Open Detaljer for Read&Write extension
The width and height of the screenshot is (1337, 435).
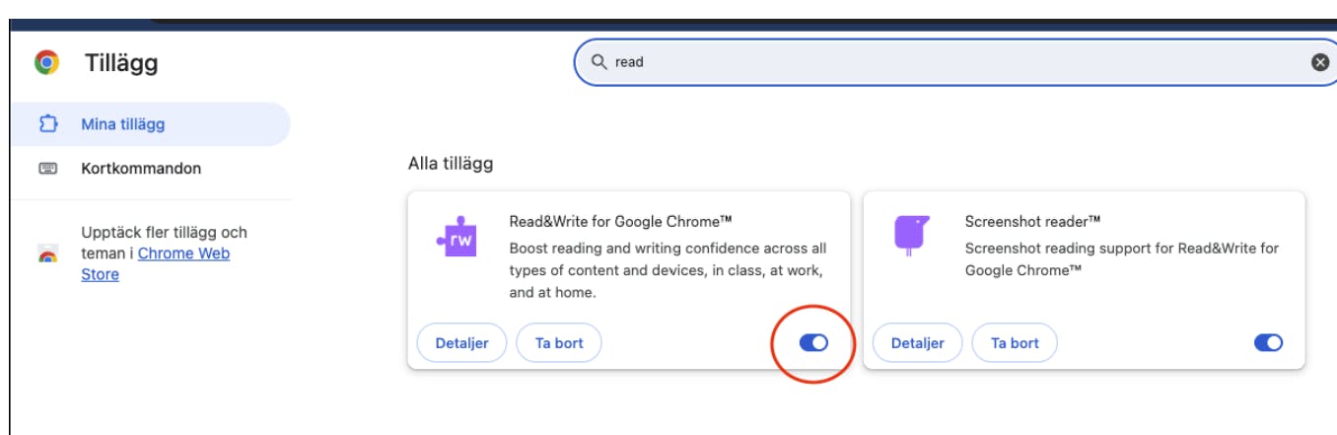click(461, 343)
